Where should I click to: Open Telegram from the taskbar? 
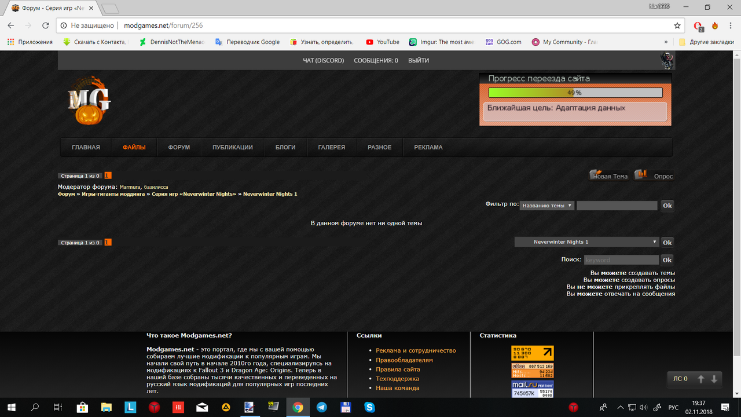pos(321,407)
